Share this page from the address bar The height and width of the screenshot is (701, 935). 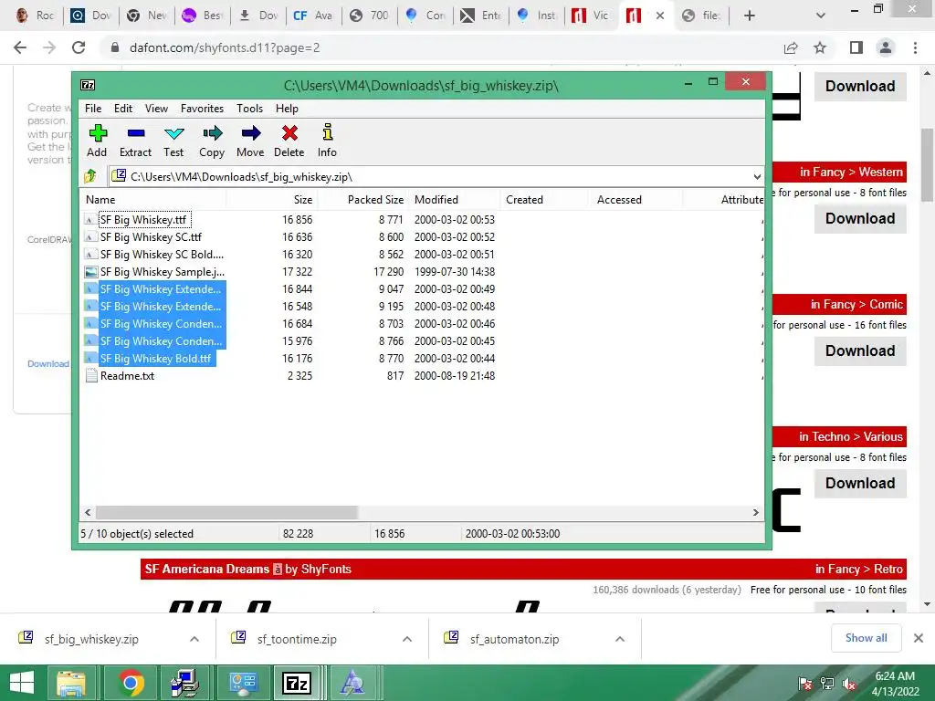(x=791, y=47)
